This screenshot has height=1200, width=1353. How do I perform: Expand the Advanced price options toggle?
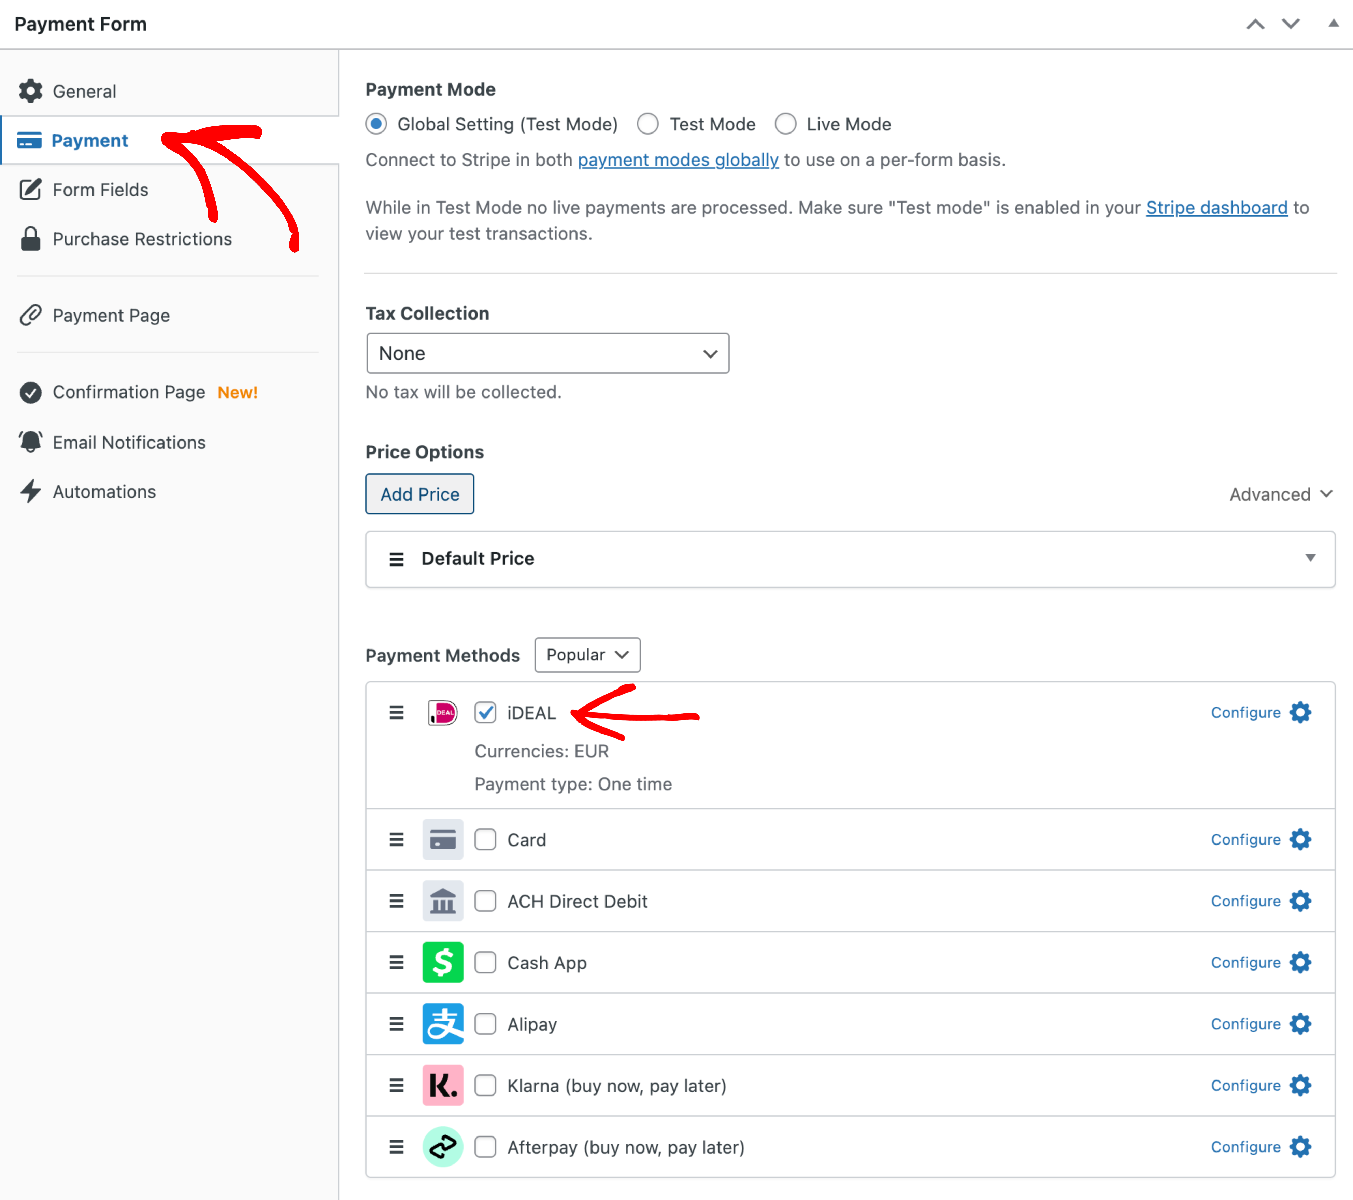tap(1280, 494)
